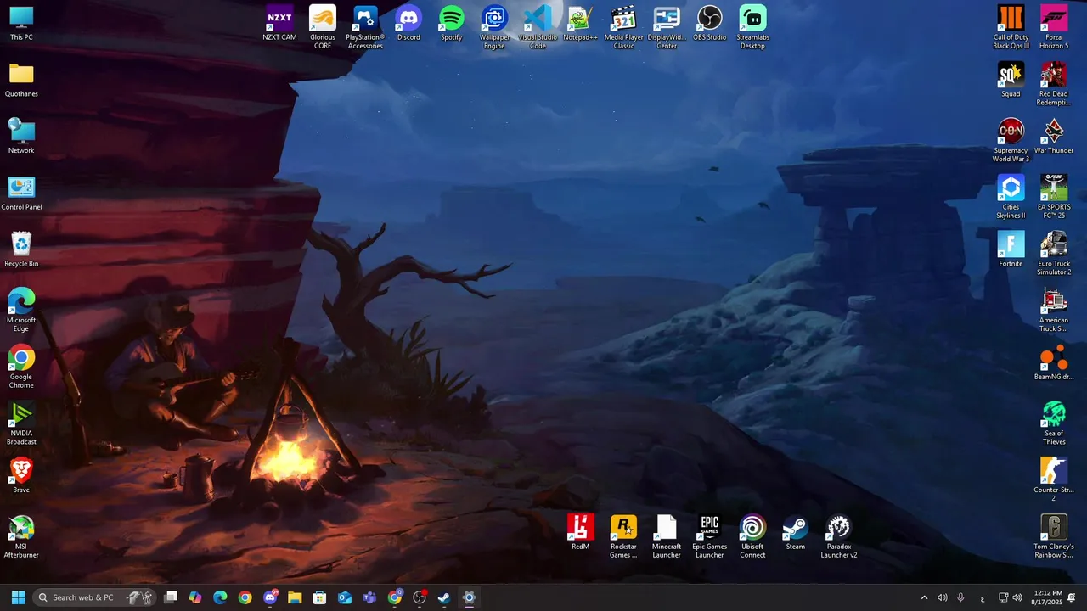Show hidden system tray icons
Viewport: 1087px width, 611px height.
(x=924, y=597)
